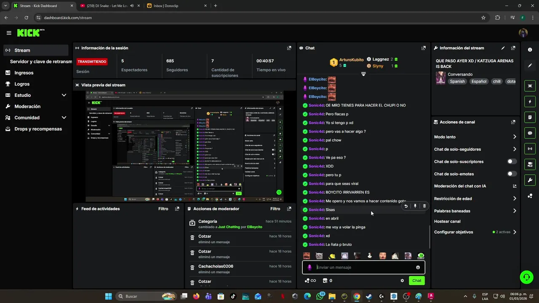This screenshot has height=303, width=539.
Task: Expand the Comunidad sidebar section
Action: click(x=64, y=118)
